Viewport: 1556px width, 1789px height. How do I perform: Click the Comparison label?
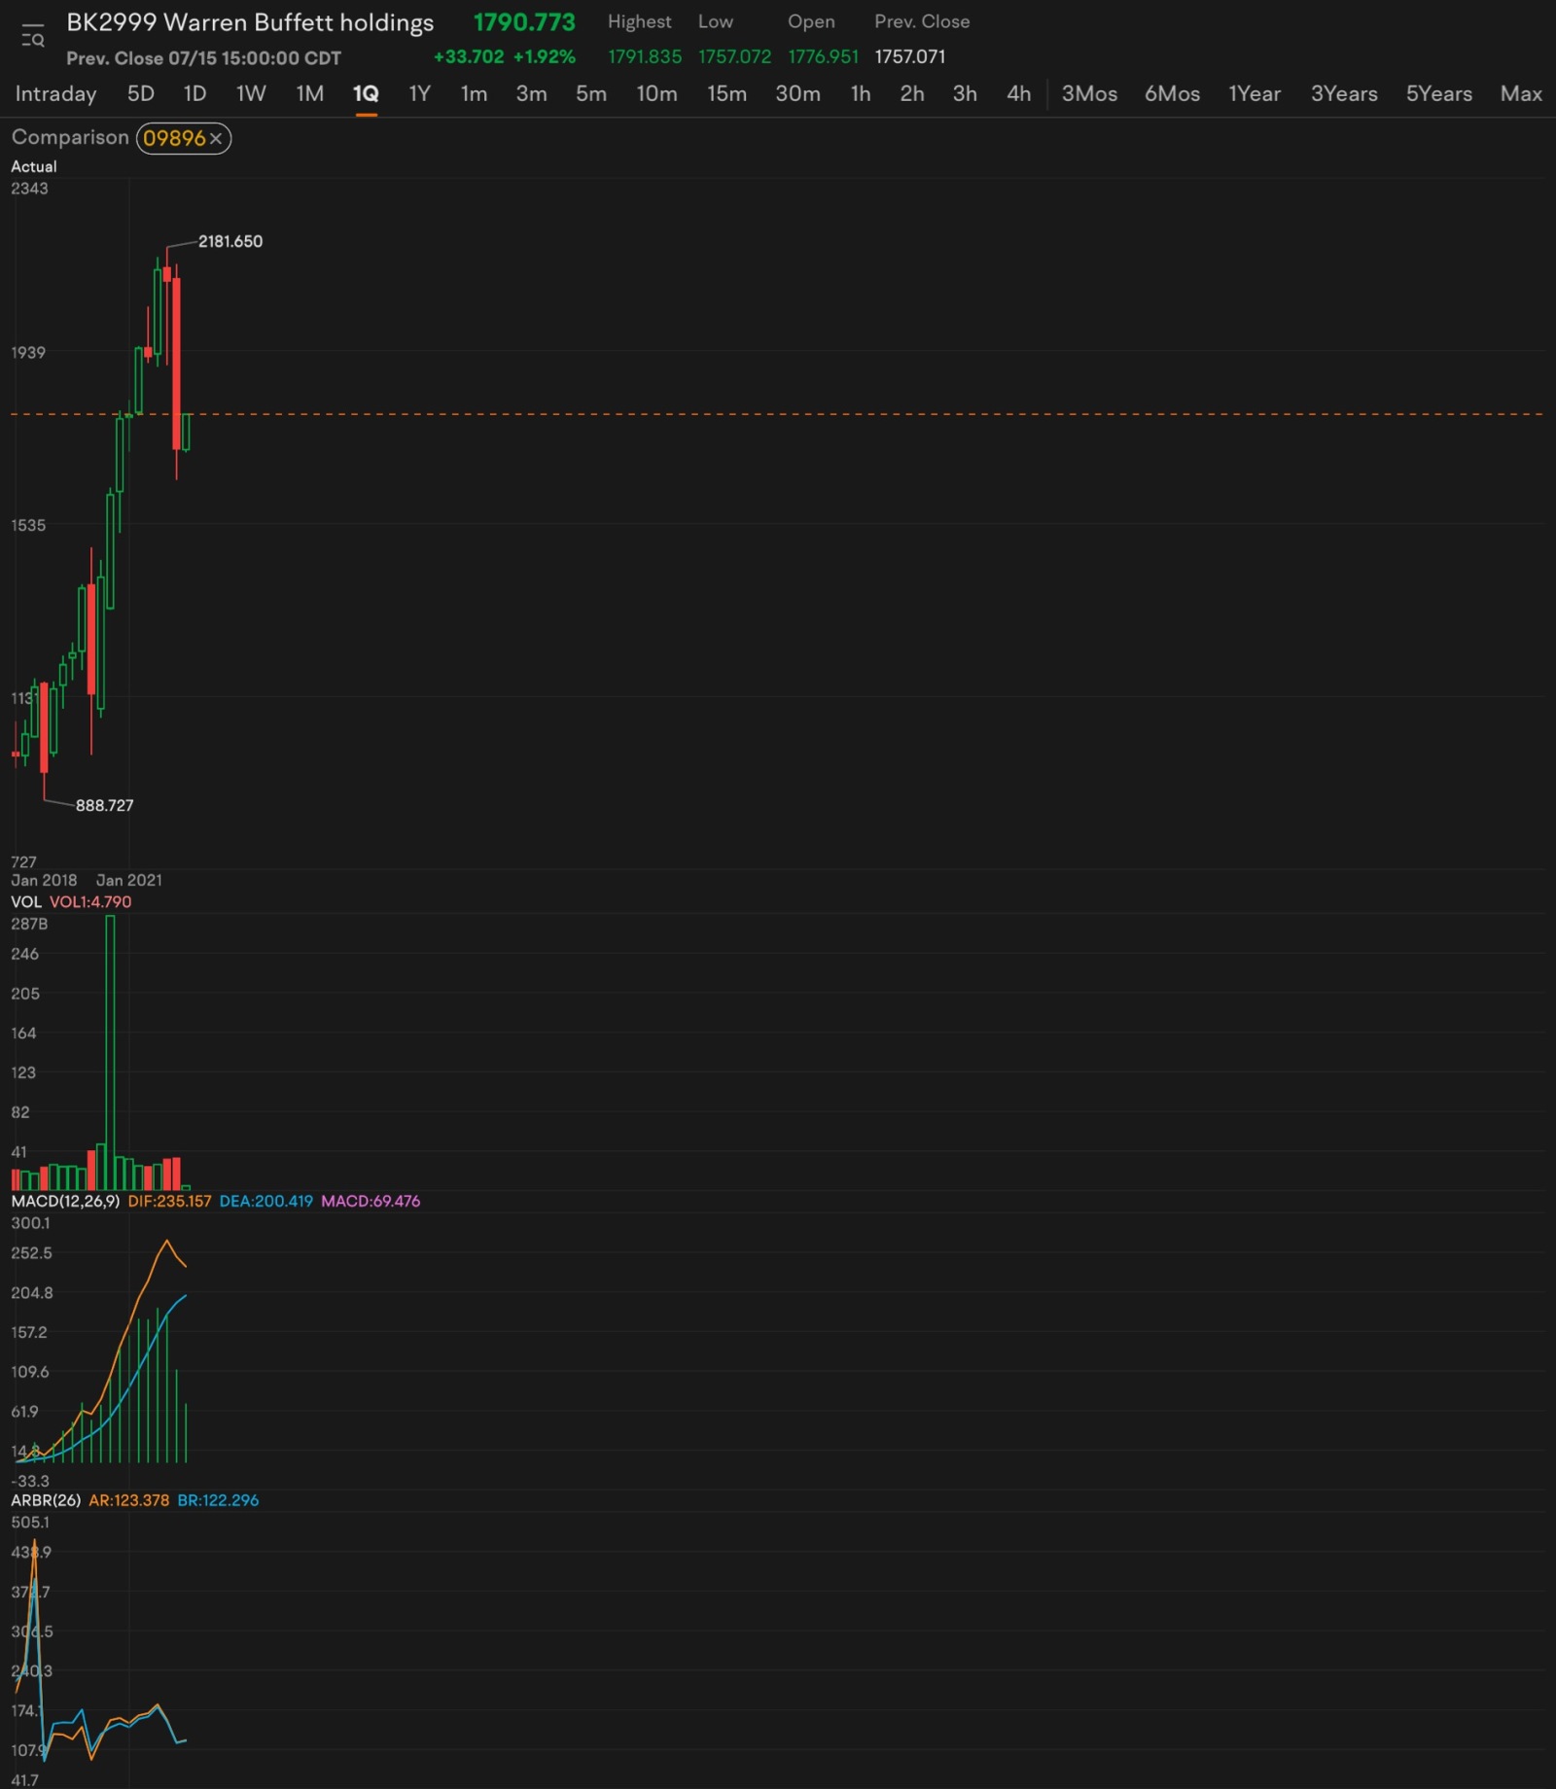click(70, 137)
